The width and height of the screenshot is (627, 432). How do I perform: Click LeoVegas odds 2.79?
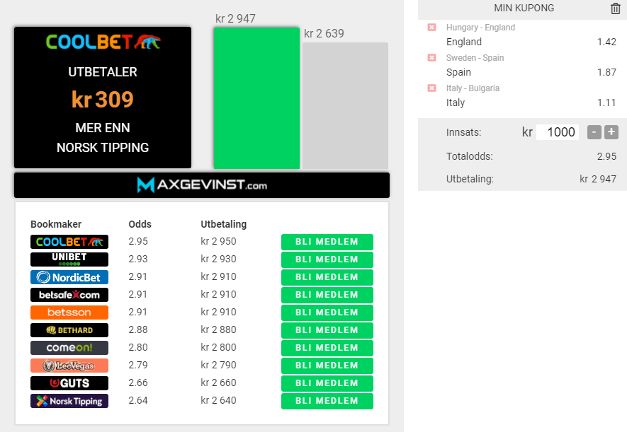(138, 366)
